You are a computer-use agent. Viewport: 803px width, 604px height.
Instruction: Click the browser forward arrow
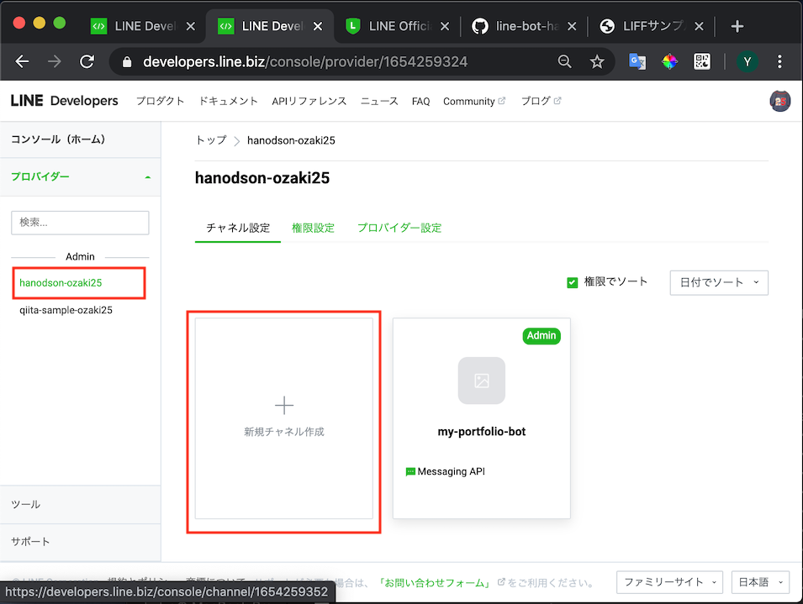[x=55, y=62]
